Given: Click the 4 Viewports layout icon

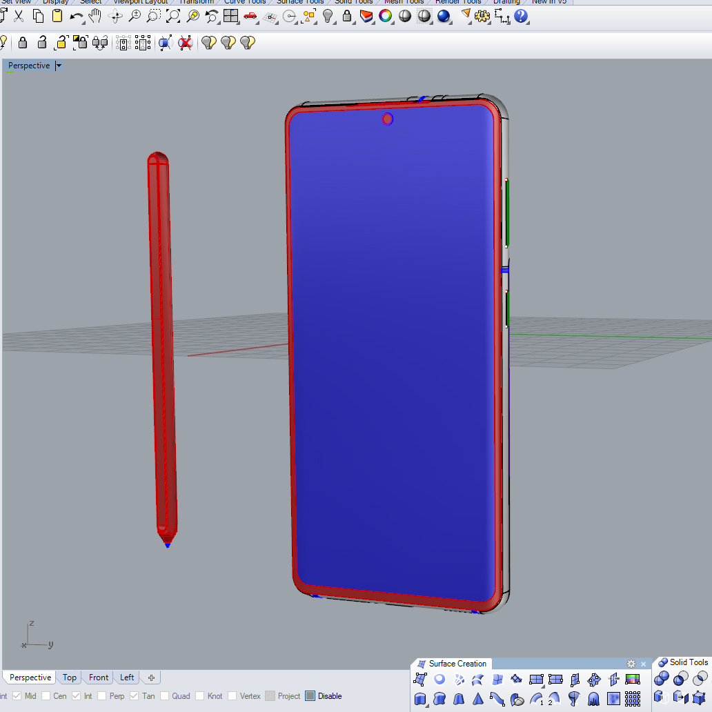Looking at the screenshot, I should click(230, 17).
